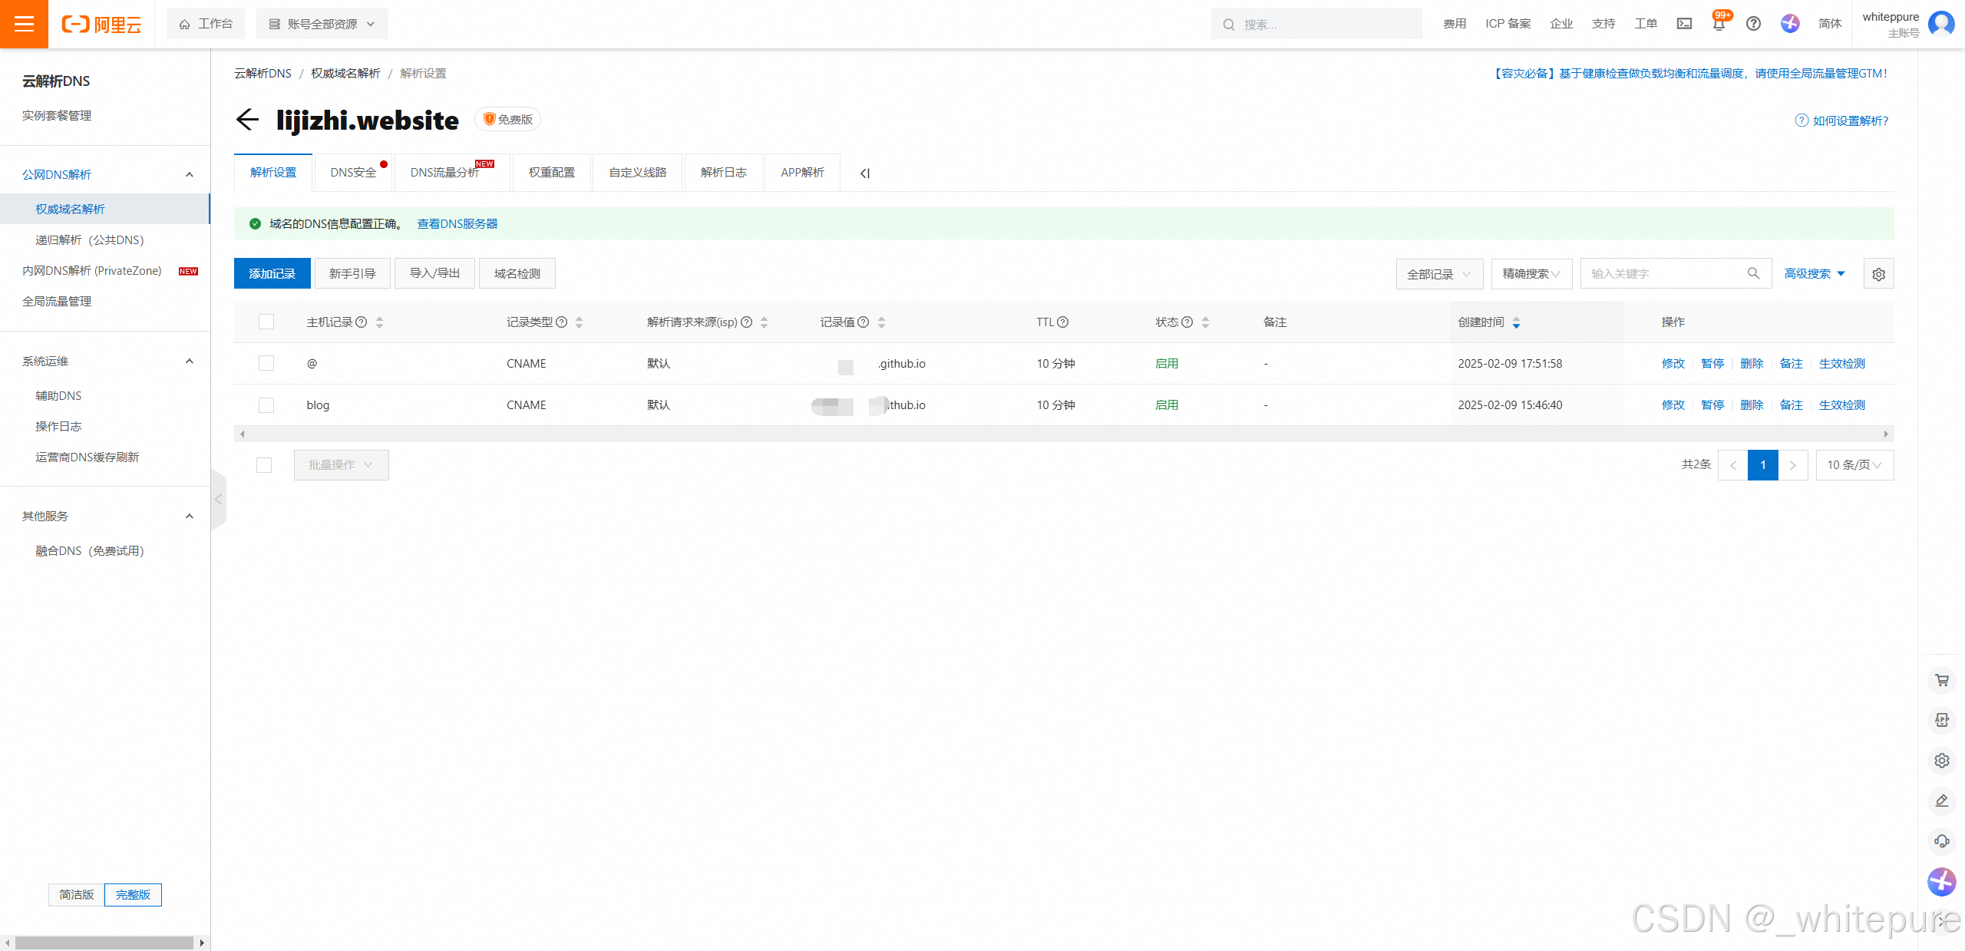Check the blog CNAME record row
Viewport: 1965px width, 951px height.
(266, 405)
